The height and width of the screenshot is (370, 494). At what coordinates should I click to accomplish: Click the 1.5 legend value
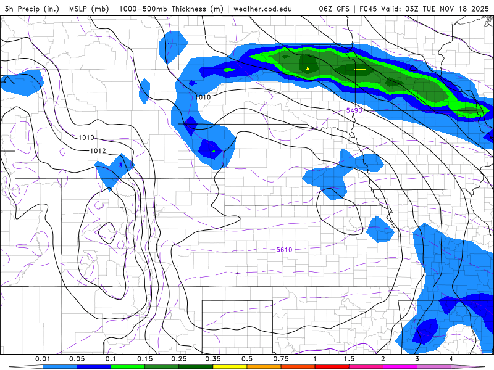coord(349,359)
